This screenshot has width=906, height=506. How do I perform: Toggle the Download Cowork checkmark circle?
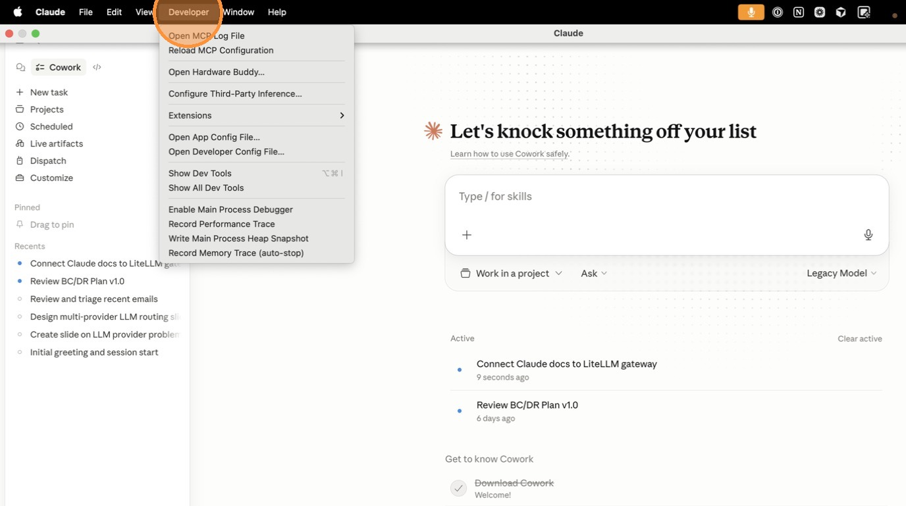tap(458, 488)
